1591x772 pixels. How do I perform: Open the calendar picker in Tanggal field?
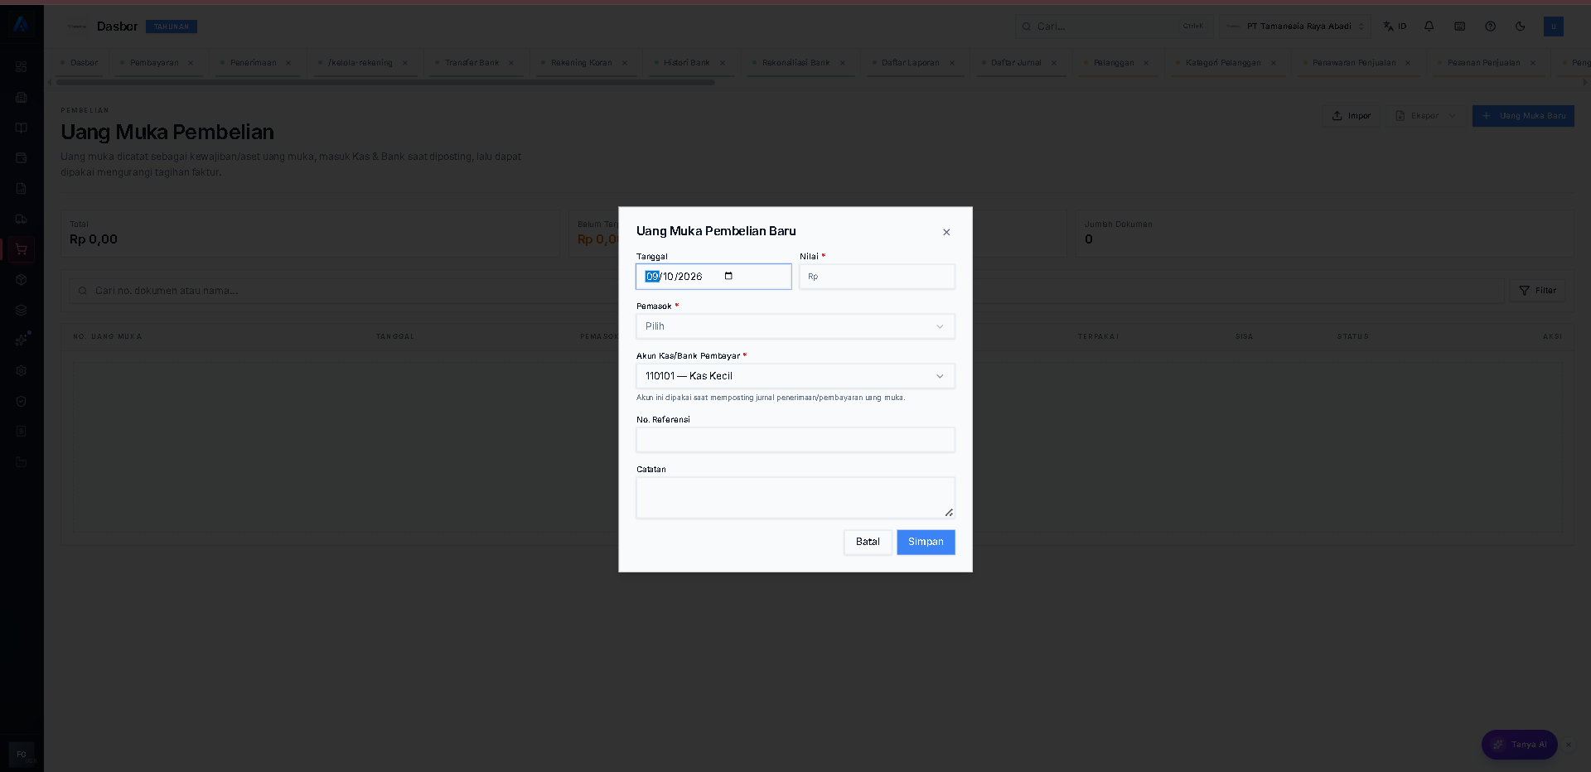coord(728,277)
